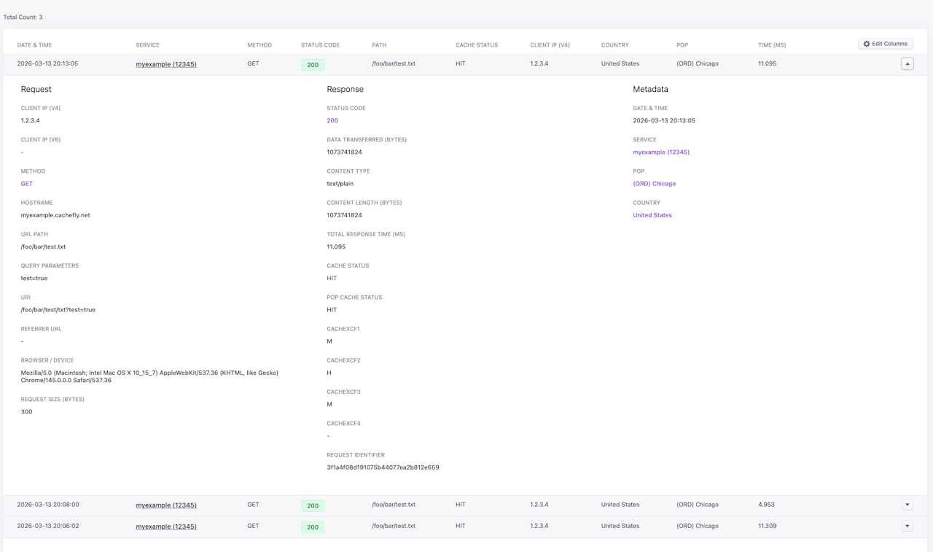Image resolution: width=933 pixels, height=552 pixels.
Task: Click the request identifier hash value
Action: [x=383, y=467]
